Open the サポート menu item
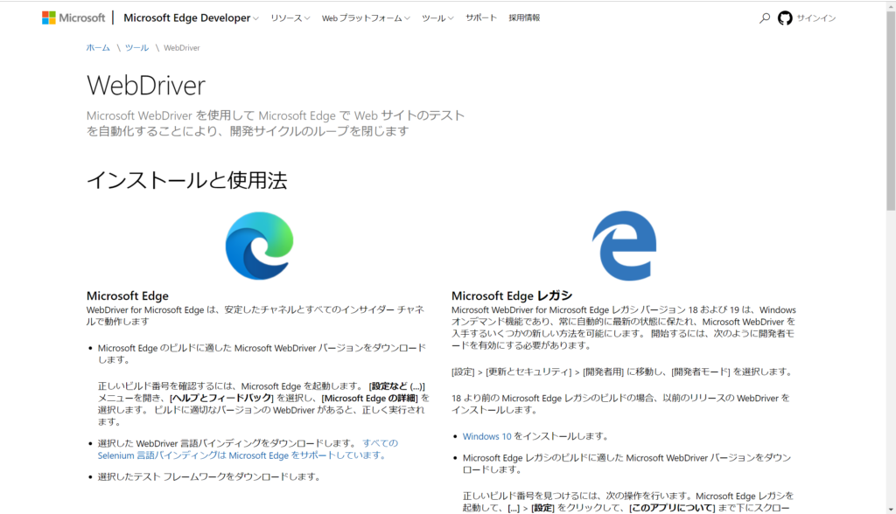 [x=481, y=17]
